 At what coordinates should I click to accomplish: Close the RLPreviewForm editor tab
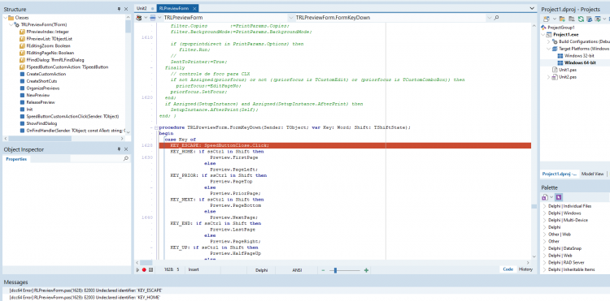(x=195, y=8)
